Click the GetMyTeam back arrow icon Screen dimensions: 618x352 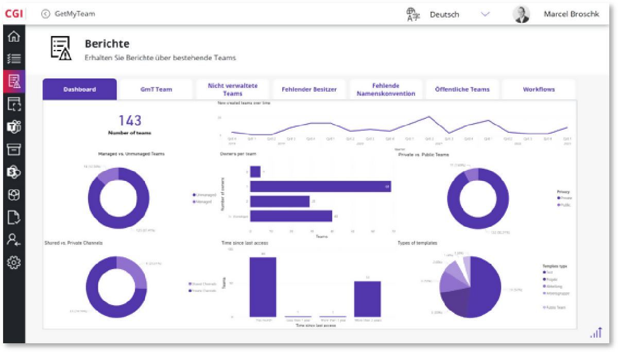click(x=46, y=14)
